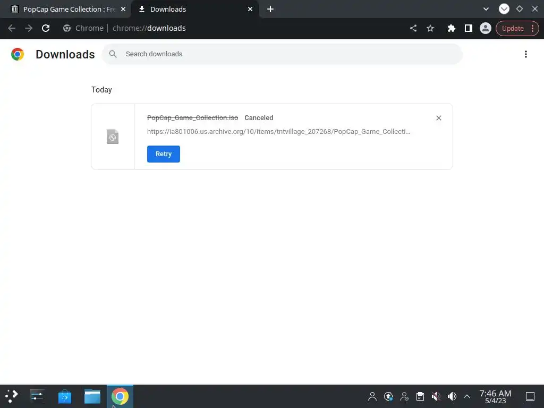544x408 pixels.
Task: Open volume control speaker tray icon
Action: [452, 396]
